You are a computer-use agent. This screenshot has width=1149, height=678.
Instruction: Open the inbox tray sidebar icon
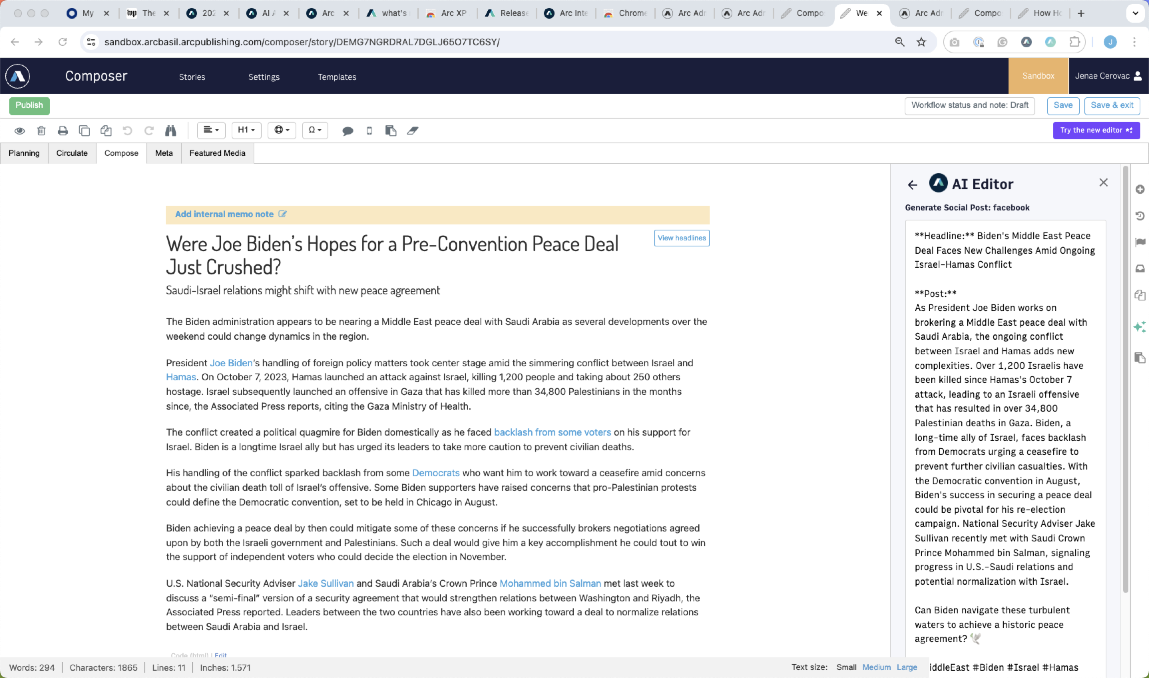coord(1140,269)
